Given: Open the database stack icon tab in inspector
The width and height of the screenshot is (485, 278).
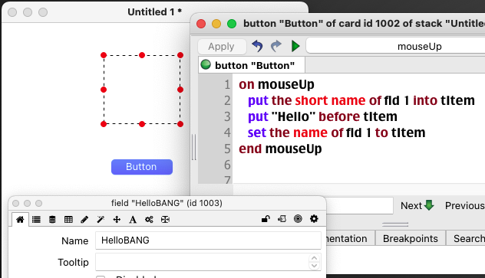Looking at the screenshot, I should point(52,219).
